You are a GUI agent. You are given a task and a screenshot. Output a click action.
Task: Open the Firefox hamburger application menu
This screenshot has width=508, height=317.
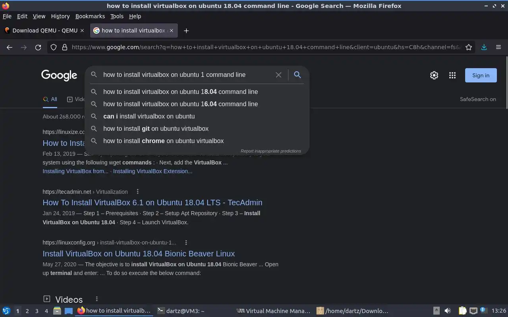tap(498, 47)
